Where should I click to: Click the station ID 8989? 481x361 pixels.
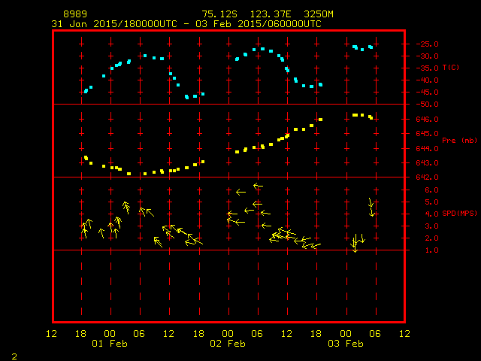click(75, 14)
